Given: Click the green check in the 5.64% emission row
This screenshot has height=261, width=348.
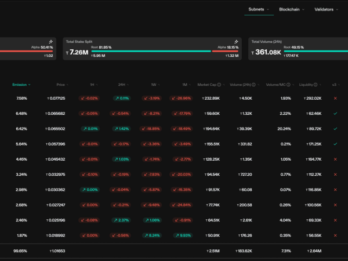Looking at the screenshot, I should pyautogui.click(x=335, y=144).
